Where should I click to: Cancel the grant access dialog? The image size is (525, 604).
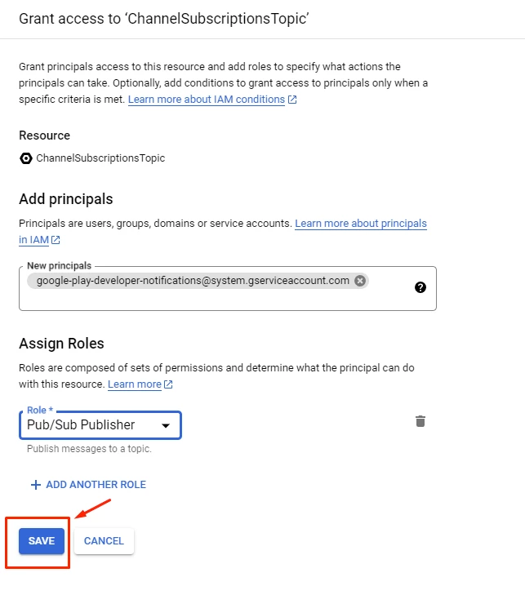pyautogui.click(x=104, y=541)
